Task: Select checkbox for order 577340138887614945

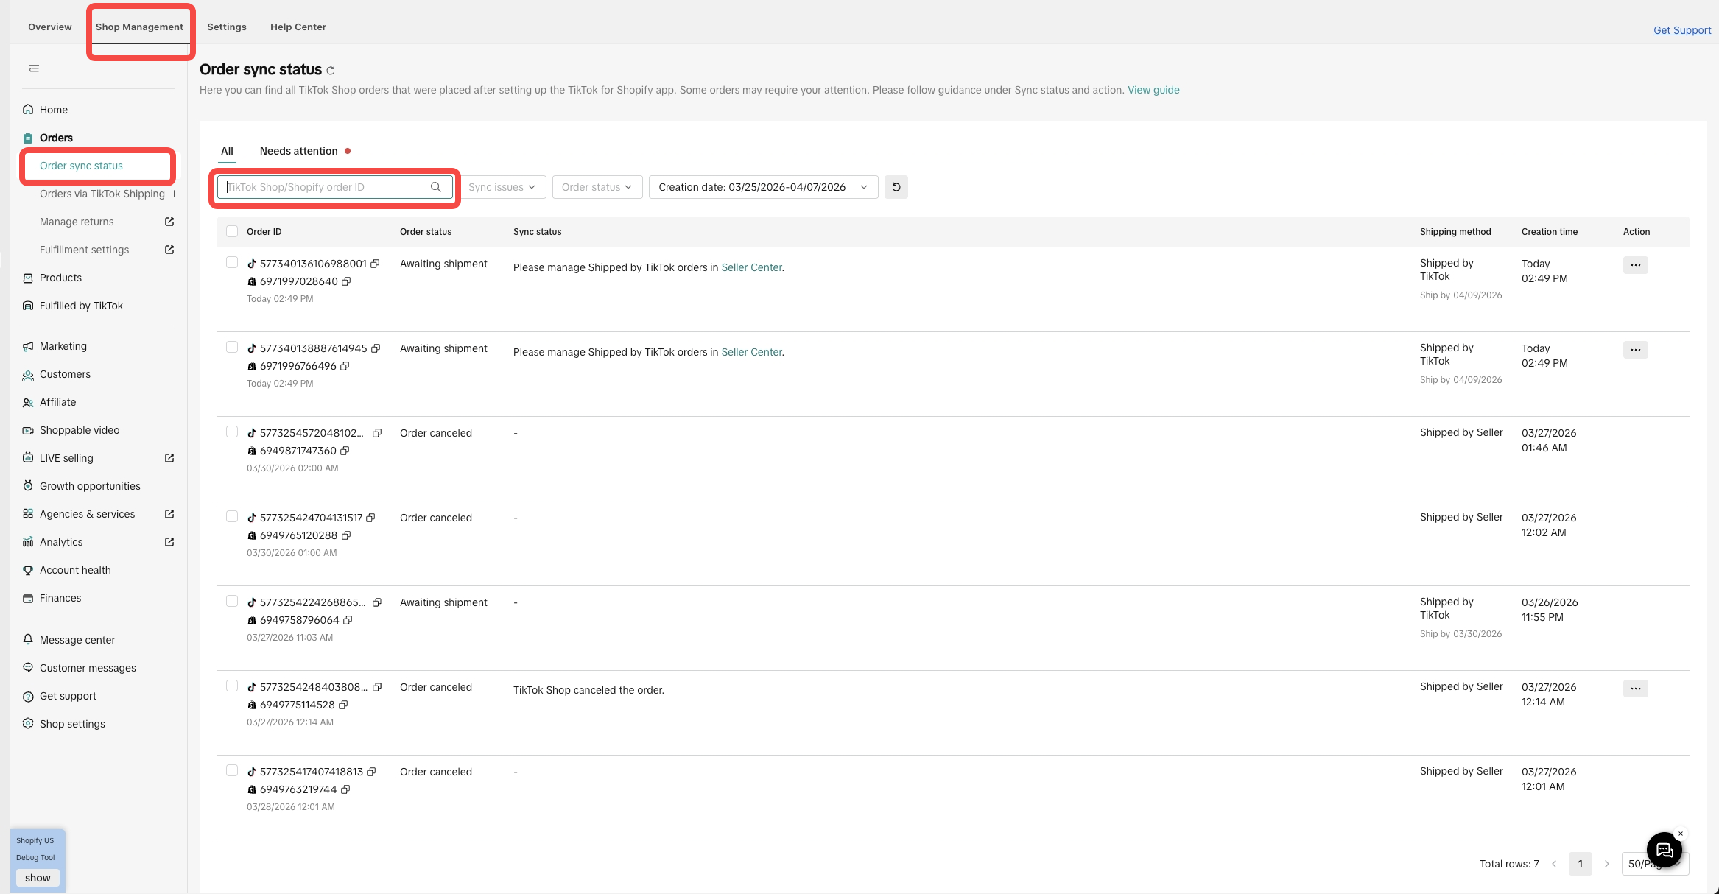Action: pyautogui.click(x=232, y=347)
